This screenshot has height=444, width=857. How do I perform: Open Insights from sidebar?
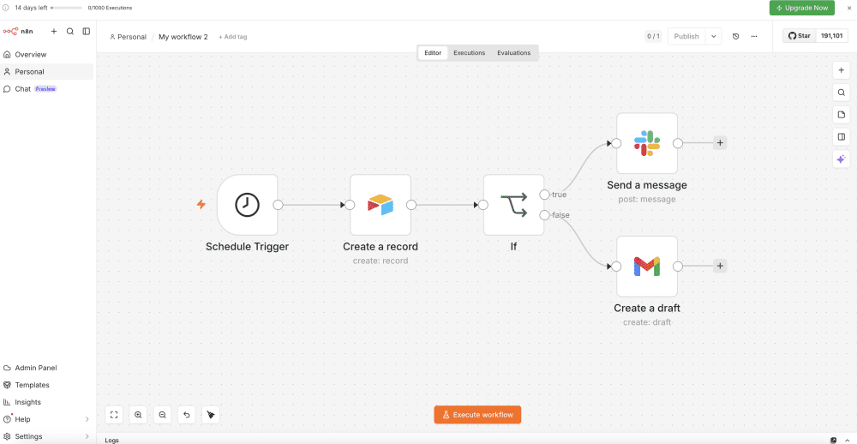point(47,402)
